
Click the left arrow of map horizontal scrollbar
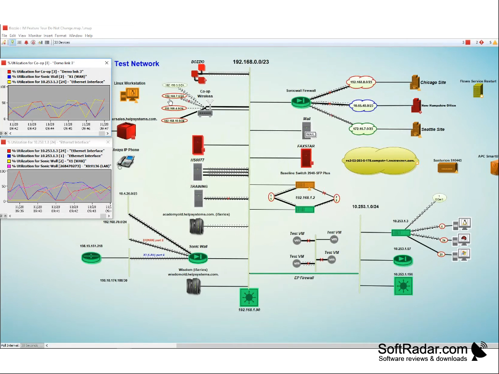[47, 345]
